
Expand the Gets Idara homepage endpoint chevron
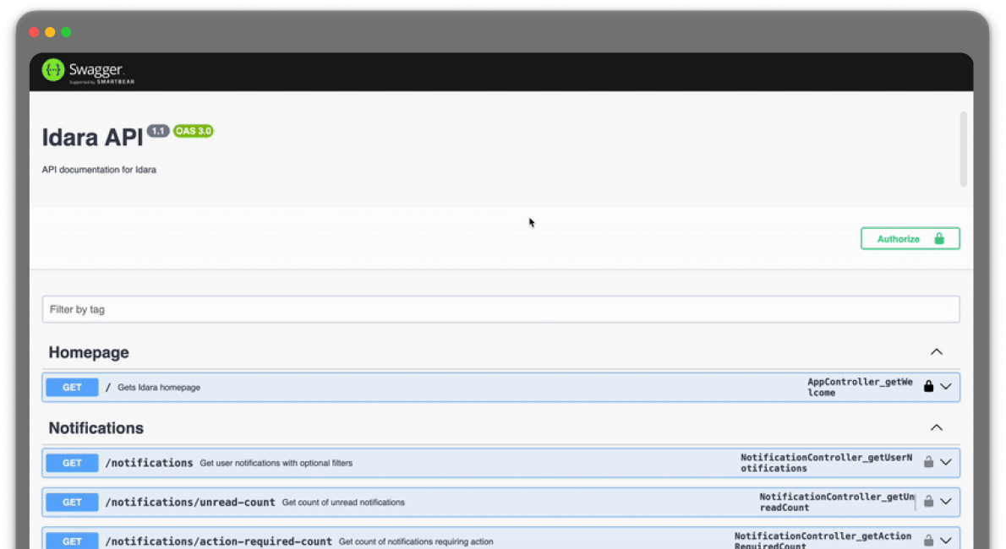click(x=946, y=387)
